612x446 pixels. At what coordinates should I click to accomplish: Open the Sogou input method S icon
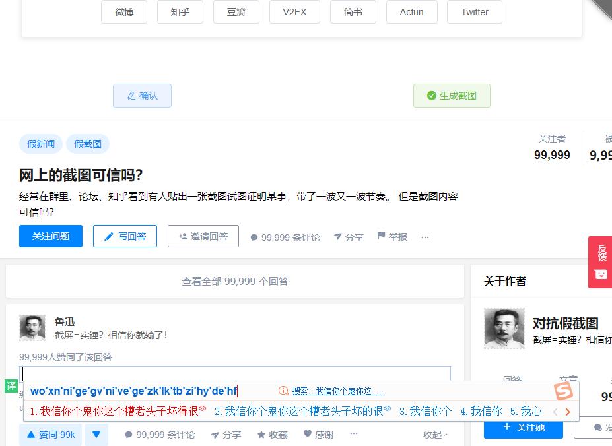pyautogui.click(x=562, y=392)
